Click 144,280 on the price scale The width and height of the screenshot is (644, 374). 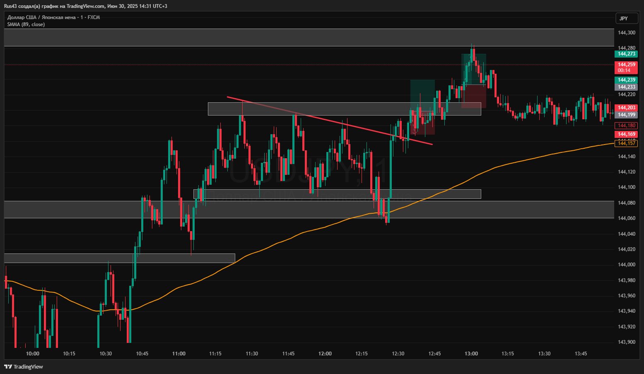626,48
